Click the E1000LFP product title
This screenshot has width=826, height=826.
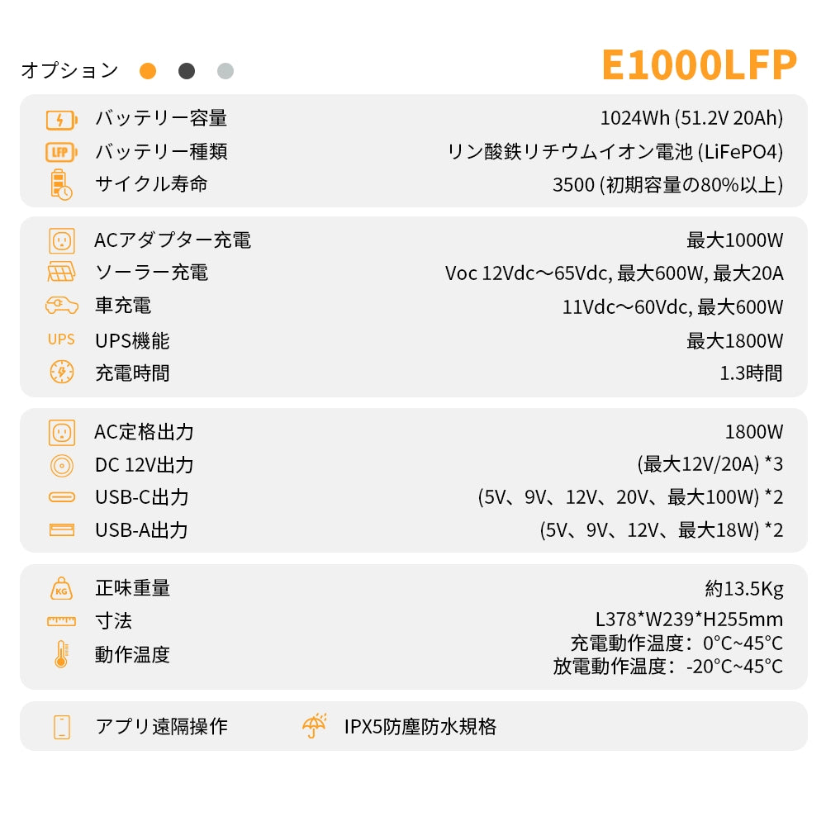(699, 64)
